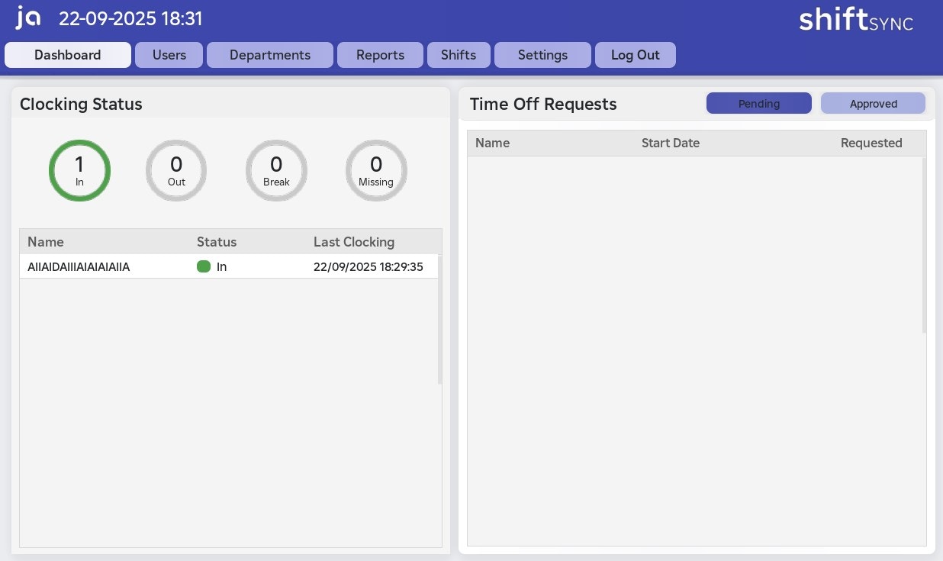
Task: Sort clocking table by Status column
Action: point(217,242)
